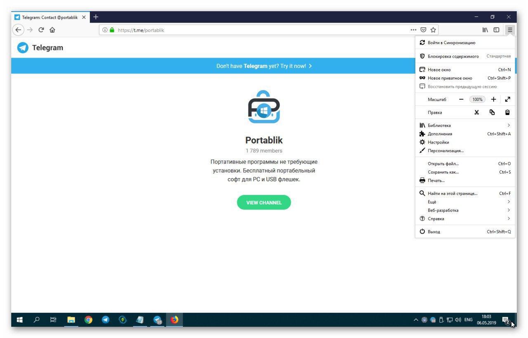Open Task View on the taskbar
Screen dimensions: 528x338
coord(53,319)
